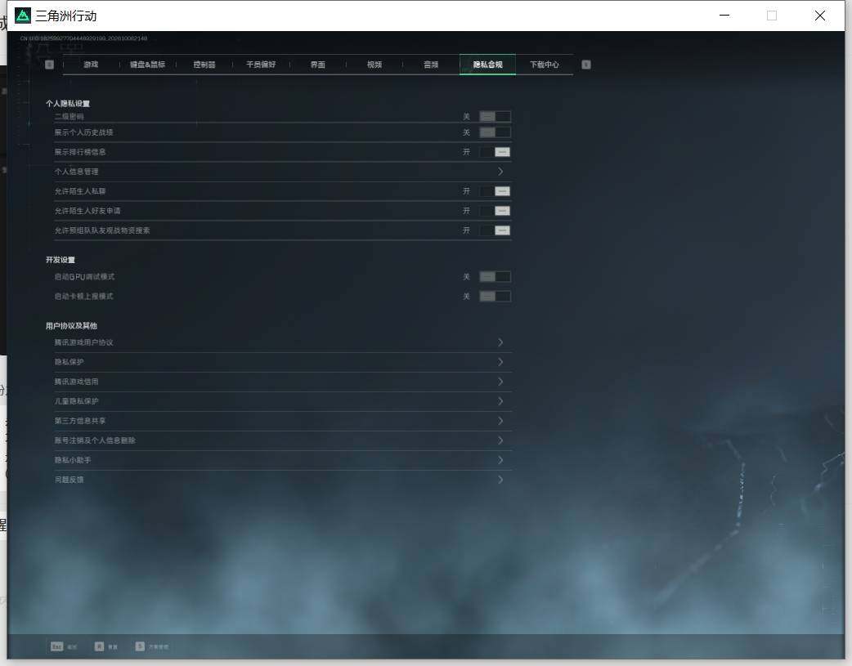Viewport: 852px width, 666px height.
Task: Open the 键盘&鼠标 settings tab
Action: (x=147, y=65)
